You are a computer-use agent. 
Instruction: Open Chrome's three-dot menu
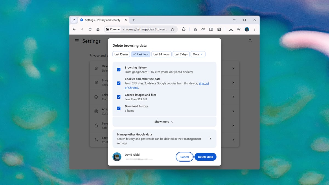[x=255, y=29]
